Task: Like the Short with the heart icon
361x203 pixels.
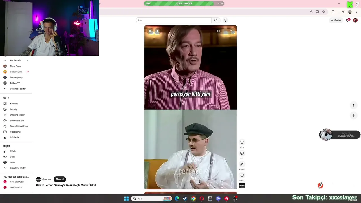Action: (242, 142)
